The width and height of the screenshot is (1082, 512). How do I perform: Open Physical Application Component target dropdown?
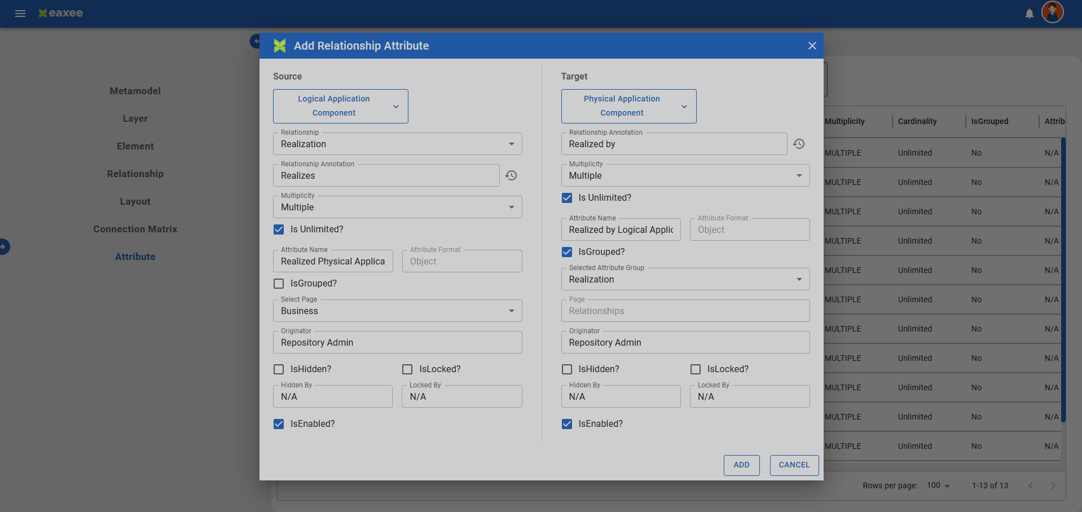tap(628, 106)
